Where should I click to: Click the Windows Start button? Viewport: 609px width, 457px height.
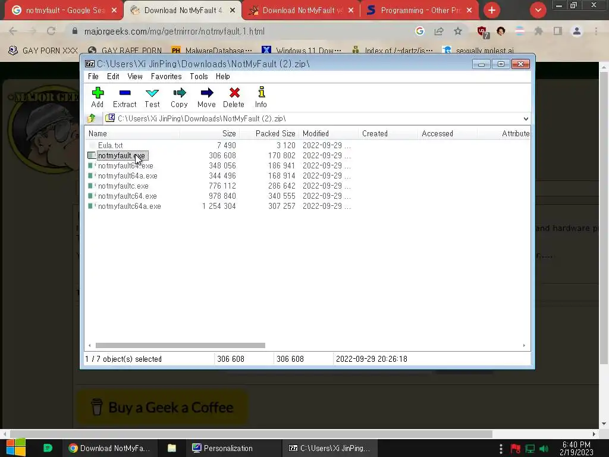[16, 448]
